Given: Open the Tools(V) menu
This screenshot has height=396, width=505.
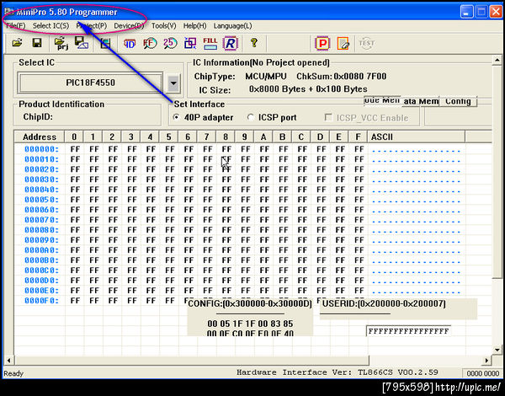Looking at the screenshot, I should 163,26.
